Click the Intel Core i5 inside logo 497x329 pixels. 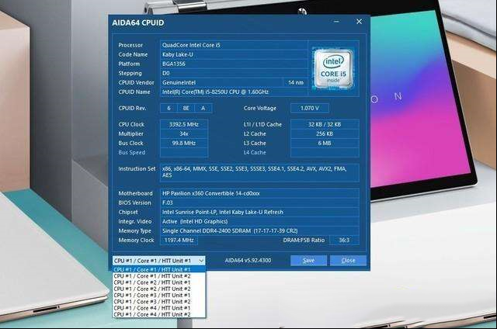click(x=333, y=68)
